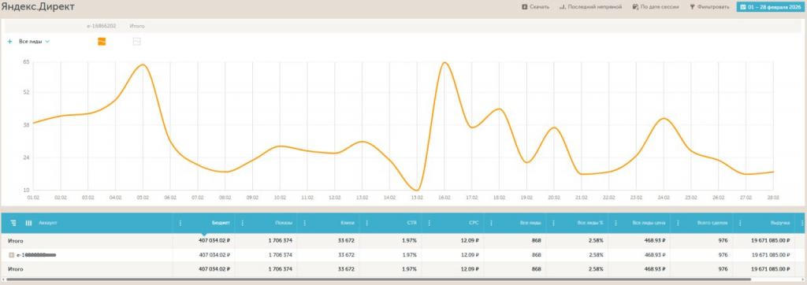Select the По дате сессии option
807x285 pixels.
click(656, 7)
